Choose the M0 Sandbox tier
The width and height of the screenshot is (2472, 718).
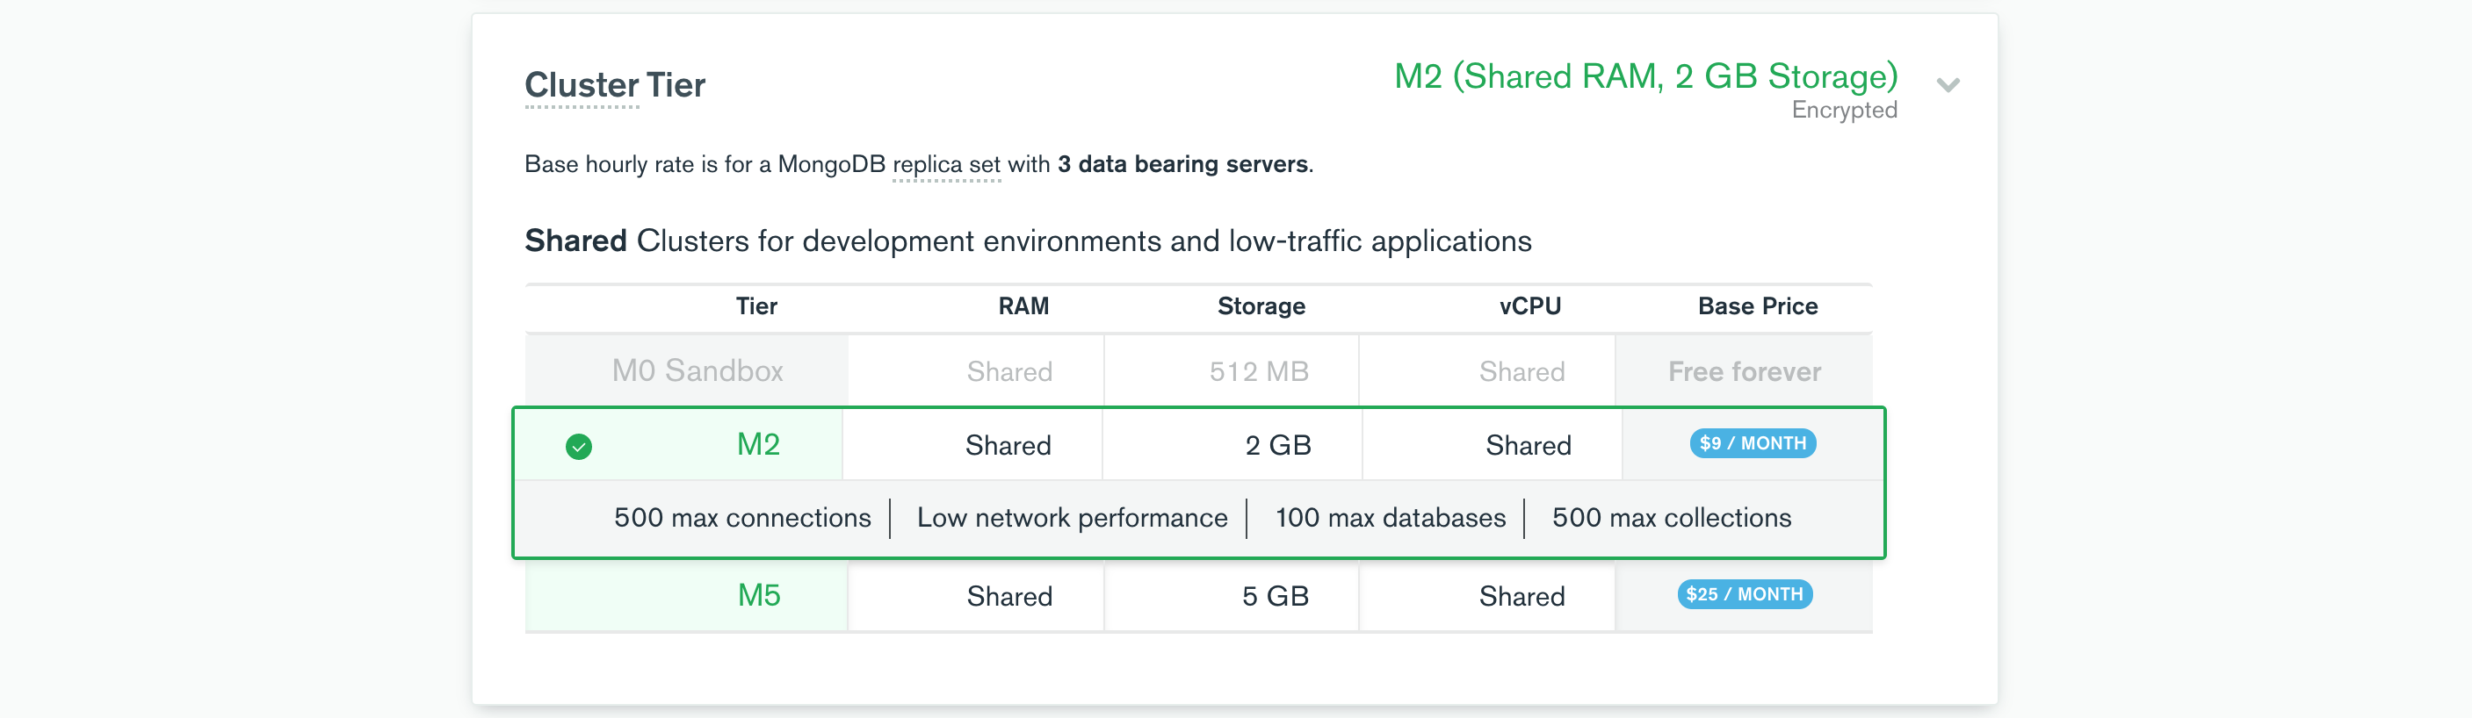coord(698,371)
